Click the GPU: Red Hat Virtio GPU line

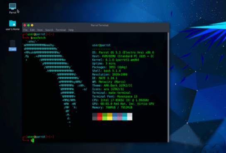(123, 104)
